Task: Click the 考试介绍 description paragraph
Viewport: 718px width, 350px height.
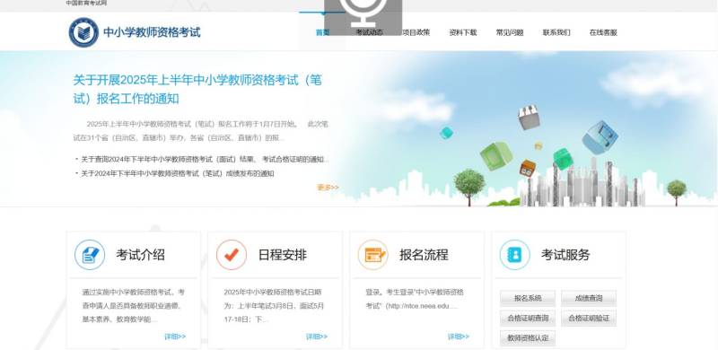Action: click(133, 305)
